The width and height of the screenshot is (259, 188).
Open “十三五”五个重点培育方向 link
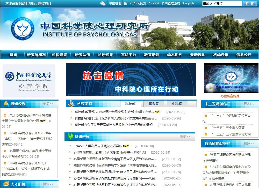click(x=231, y=134)
